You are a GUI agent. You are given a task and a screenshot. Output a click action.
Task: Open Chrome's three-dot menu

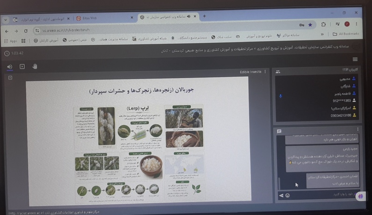coord(357,24)
